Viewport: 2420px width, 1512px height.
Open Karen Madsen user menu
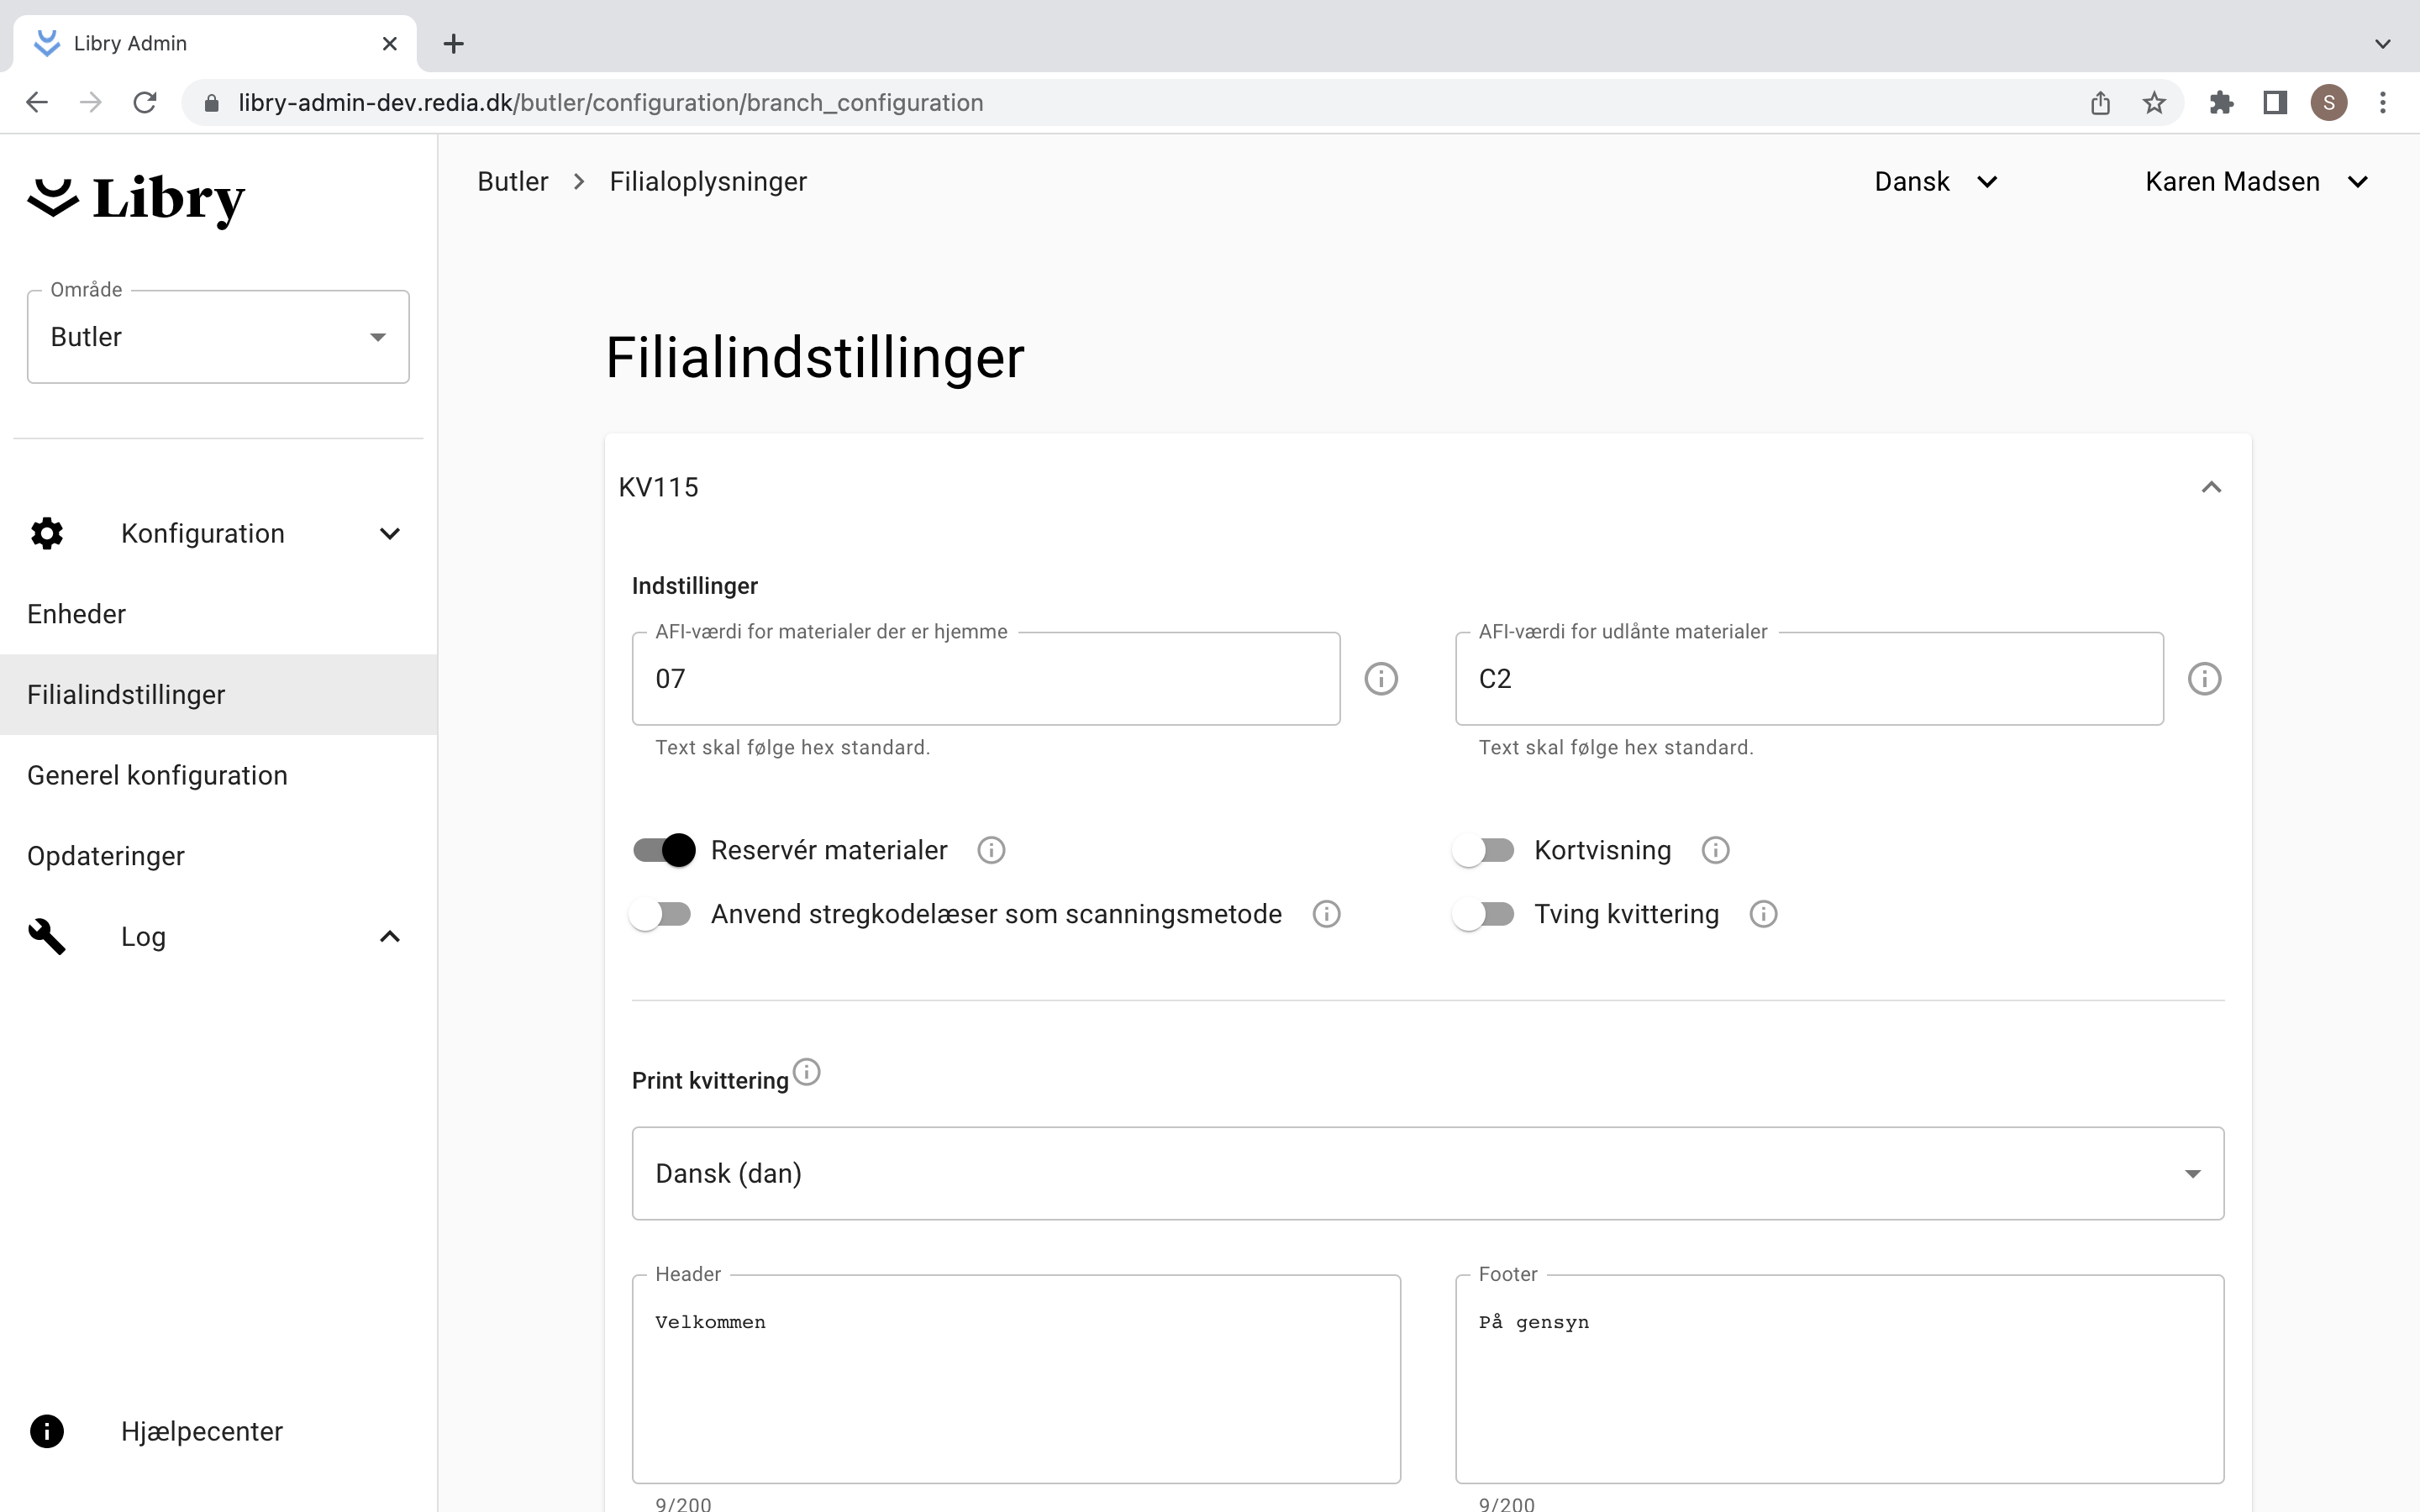[x=2255, y=182]
